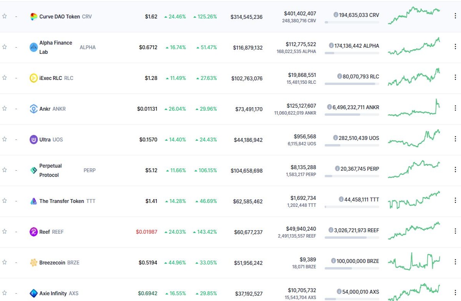Star Reef for watchlist
Image resolution: width=461 pixels, height=301 pixels.
click(5, 231)
